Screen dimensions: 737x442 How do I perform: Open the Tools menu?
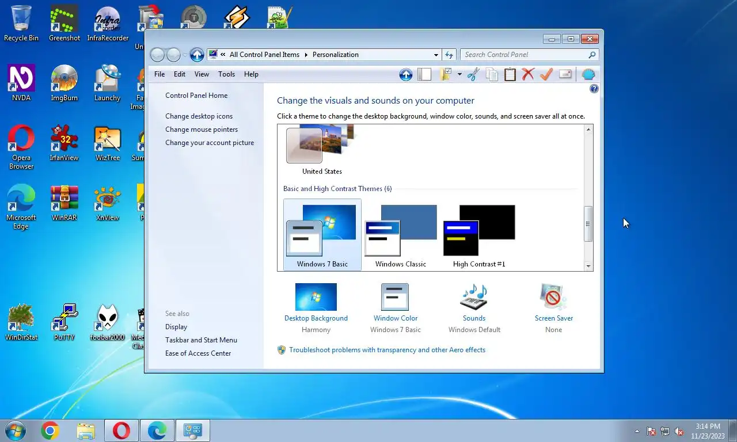point(226,74)
